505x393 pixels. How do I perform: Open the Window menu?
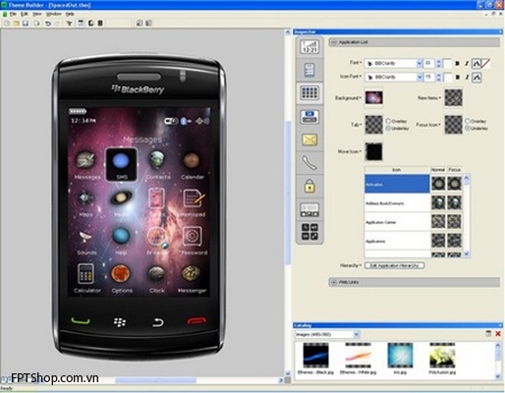(53, 14)
